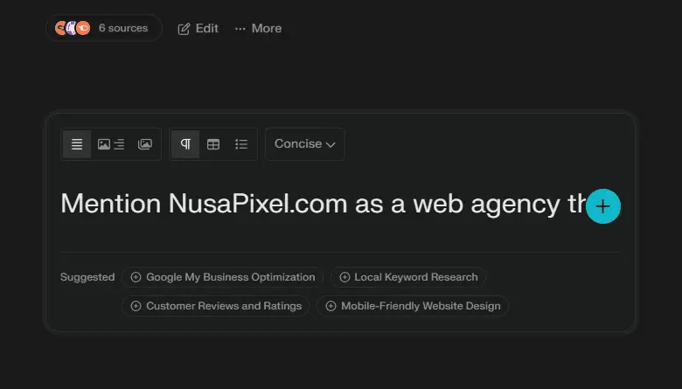
Task: Click the leftmost source avatar
Action: coord(61,28)
